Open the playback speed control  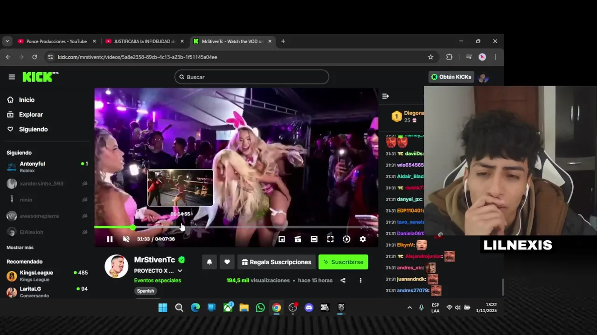coord(347,239)
